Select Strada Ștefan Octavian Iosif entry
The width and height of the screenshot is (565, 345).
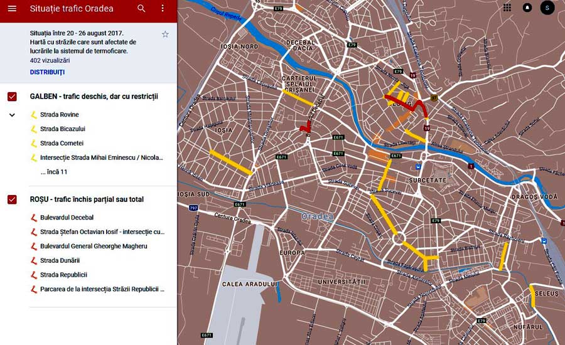tap(102, 232)
